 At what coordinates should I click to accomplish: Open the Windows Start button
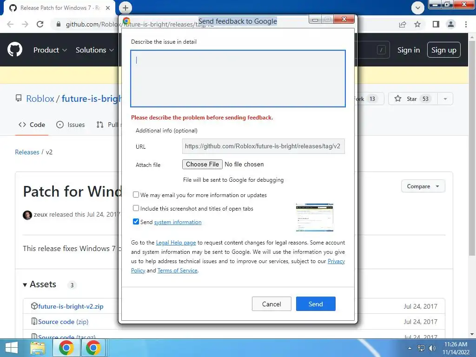(12, 348)
